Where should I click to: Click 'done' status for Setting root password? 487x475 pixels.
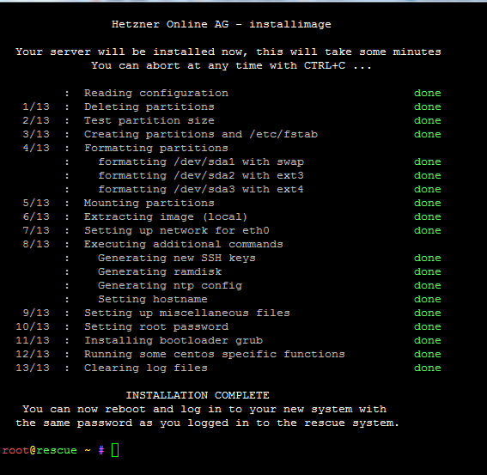point(428,326)
